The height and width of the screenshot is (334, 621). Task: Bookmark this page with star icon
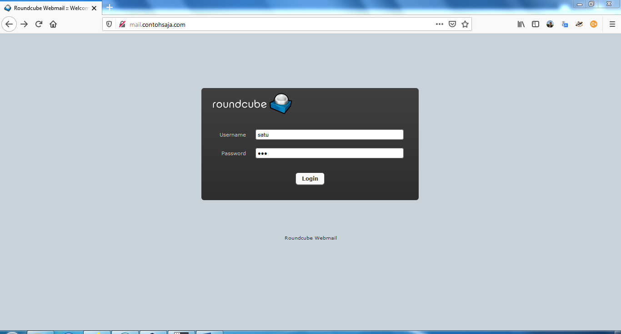465,24
